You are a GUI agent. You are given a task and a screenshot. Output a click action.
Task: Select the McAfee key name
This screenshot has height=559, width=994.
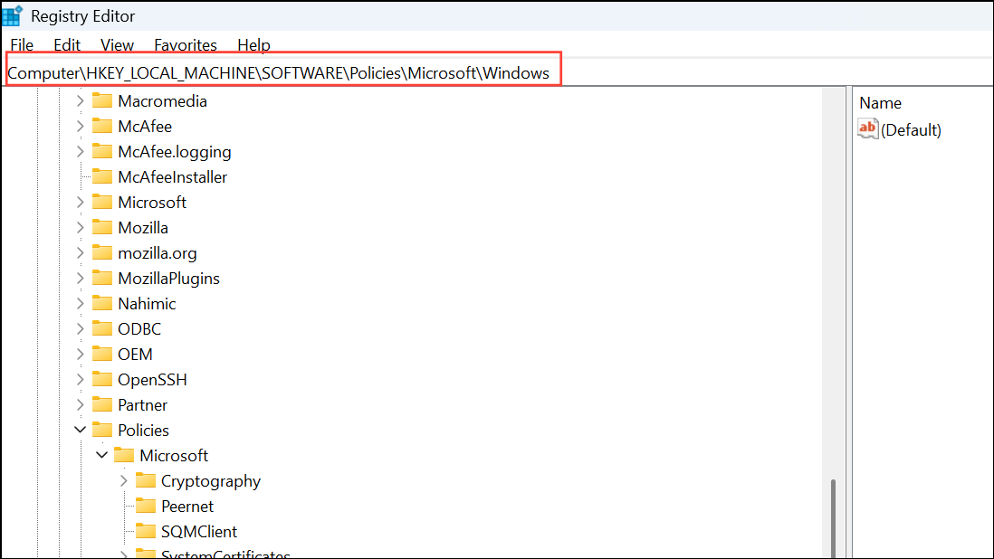145,127
